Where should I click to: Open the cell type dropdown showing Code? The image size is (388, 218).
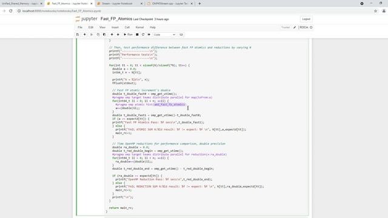coord(164,35)
